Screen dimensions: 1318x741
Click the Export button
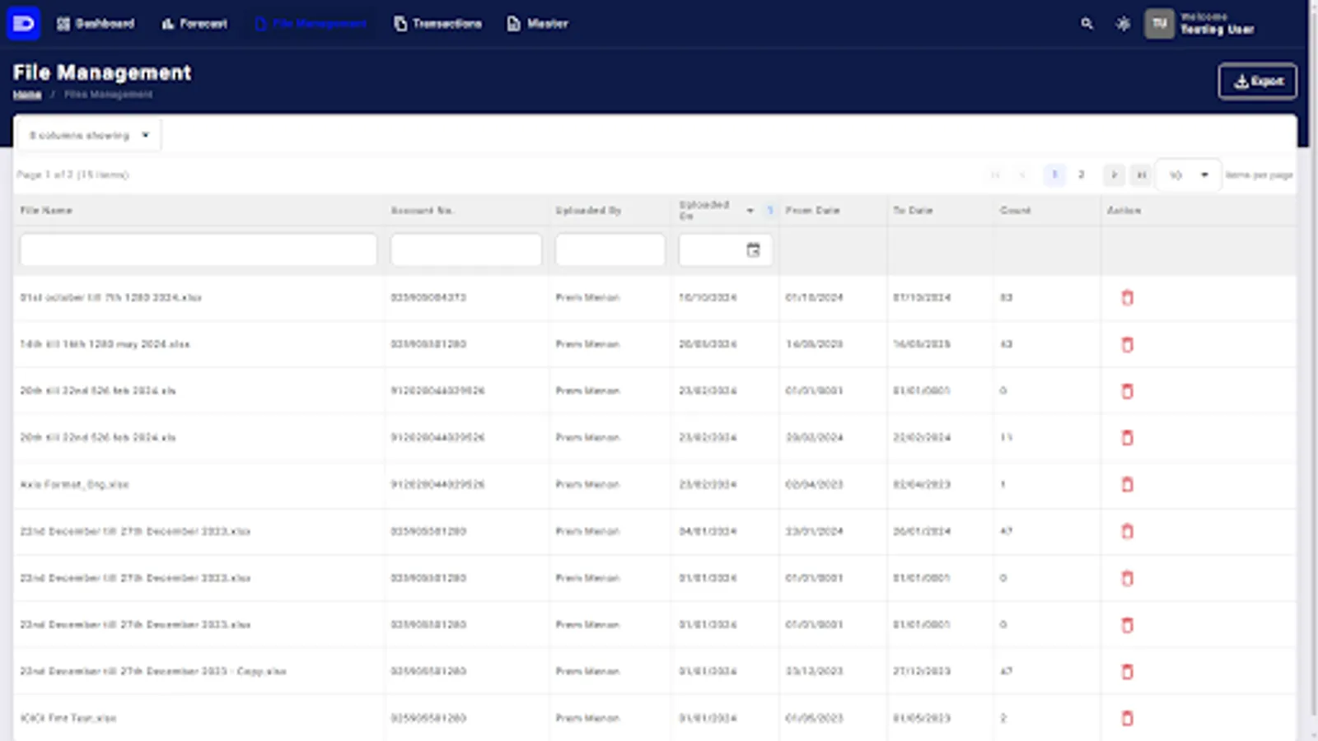click(1257, 81)
